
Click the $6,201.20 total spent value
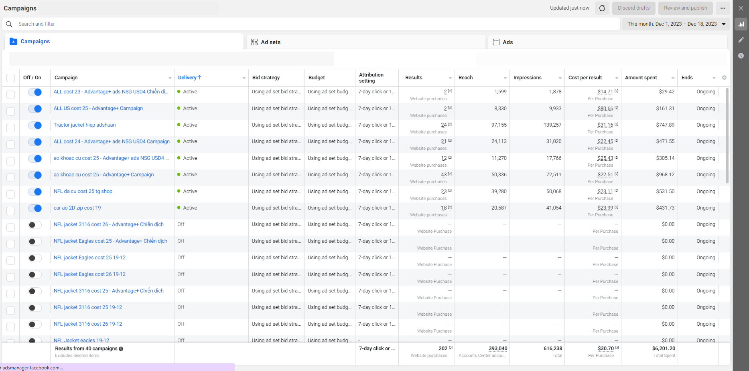tap(664, 349)
